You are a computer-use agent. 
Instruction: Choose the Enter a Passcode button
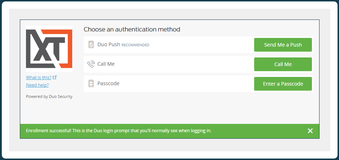[283, 84]
